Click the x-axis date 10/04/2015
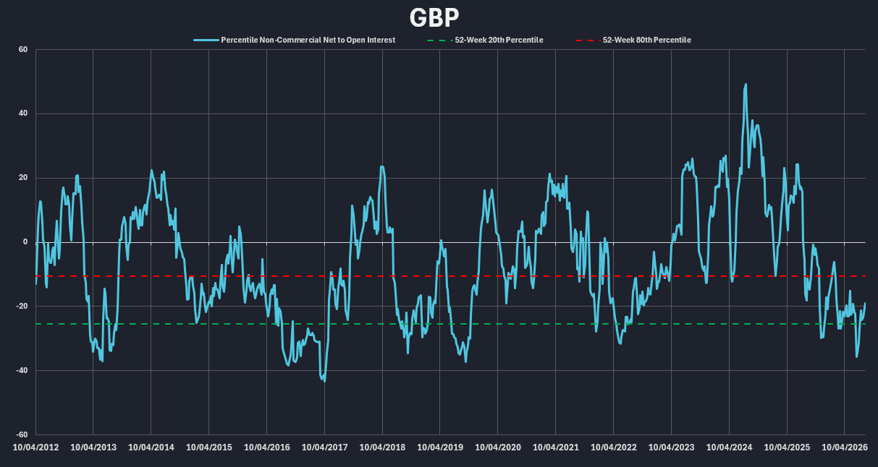The image size is (878, 467). click(x=209, y=447)
